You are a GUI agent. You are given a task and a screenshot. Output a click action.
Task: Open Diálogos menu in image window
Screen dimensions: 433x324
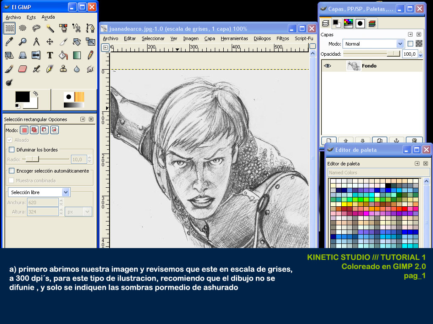tap(262, 38)
